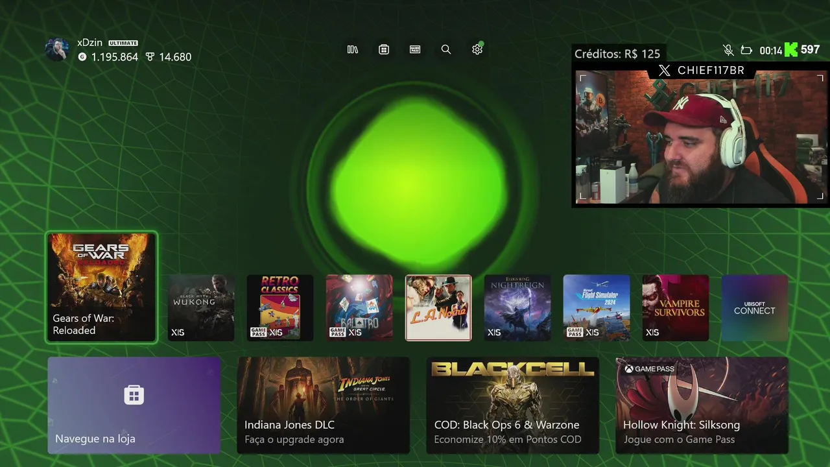The image size is (830, 467).
Task: Click the controller battery status icon
Action: (746, 50)
